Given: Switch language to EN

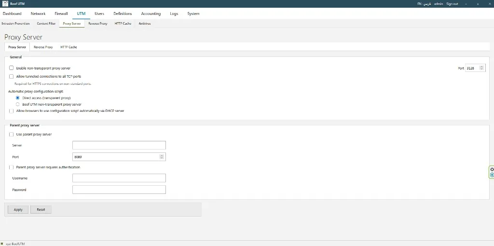Looking at the screenshot, I should click(x=419, y=4).
